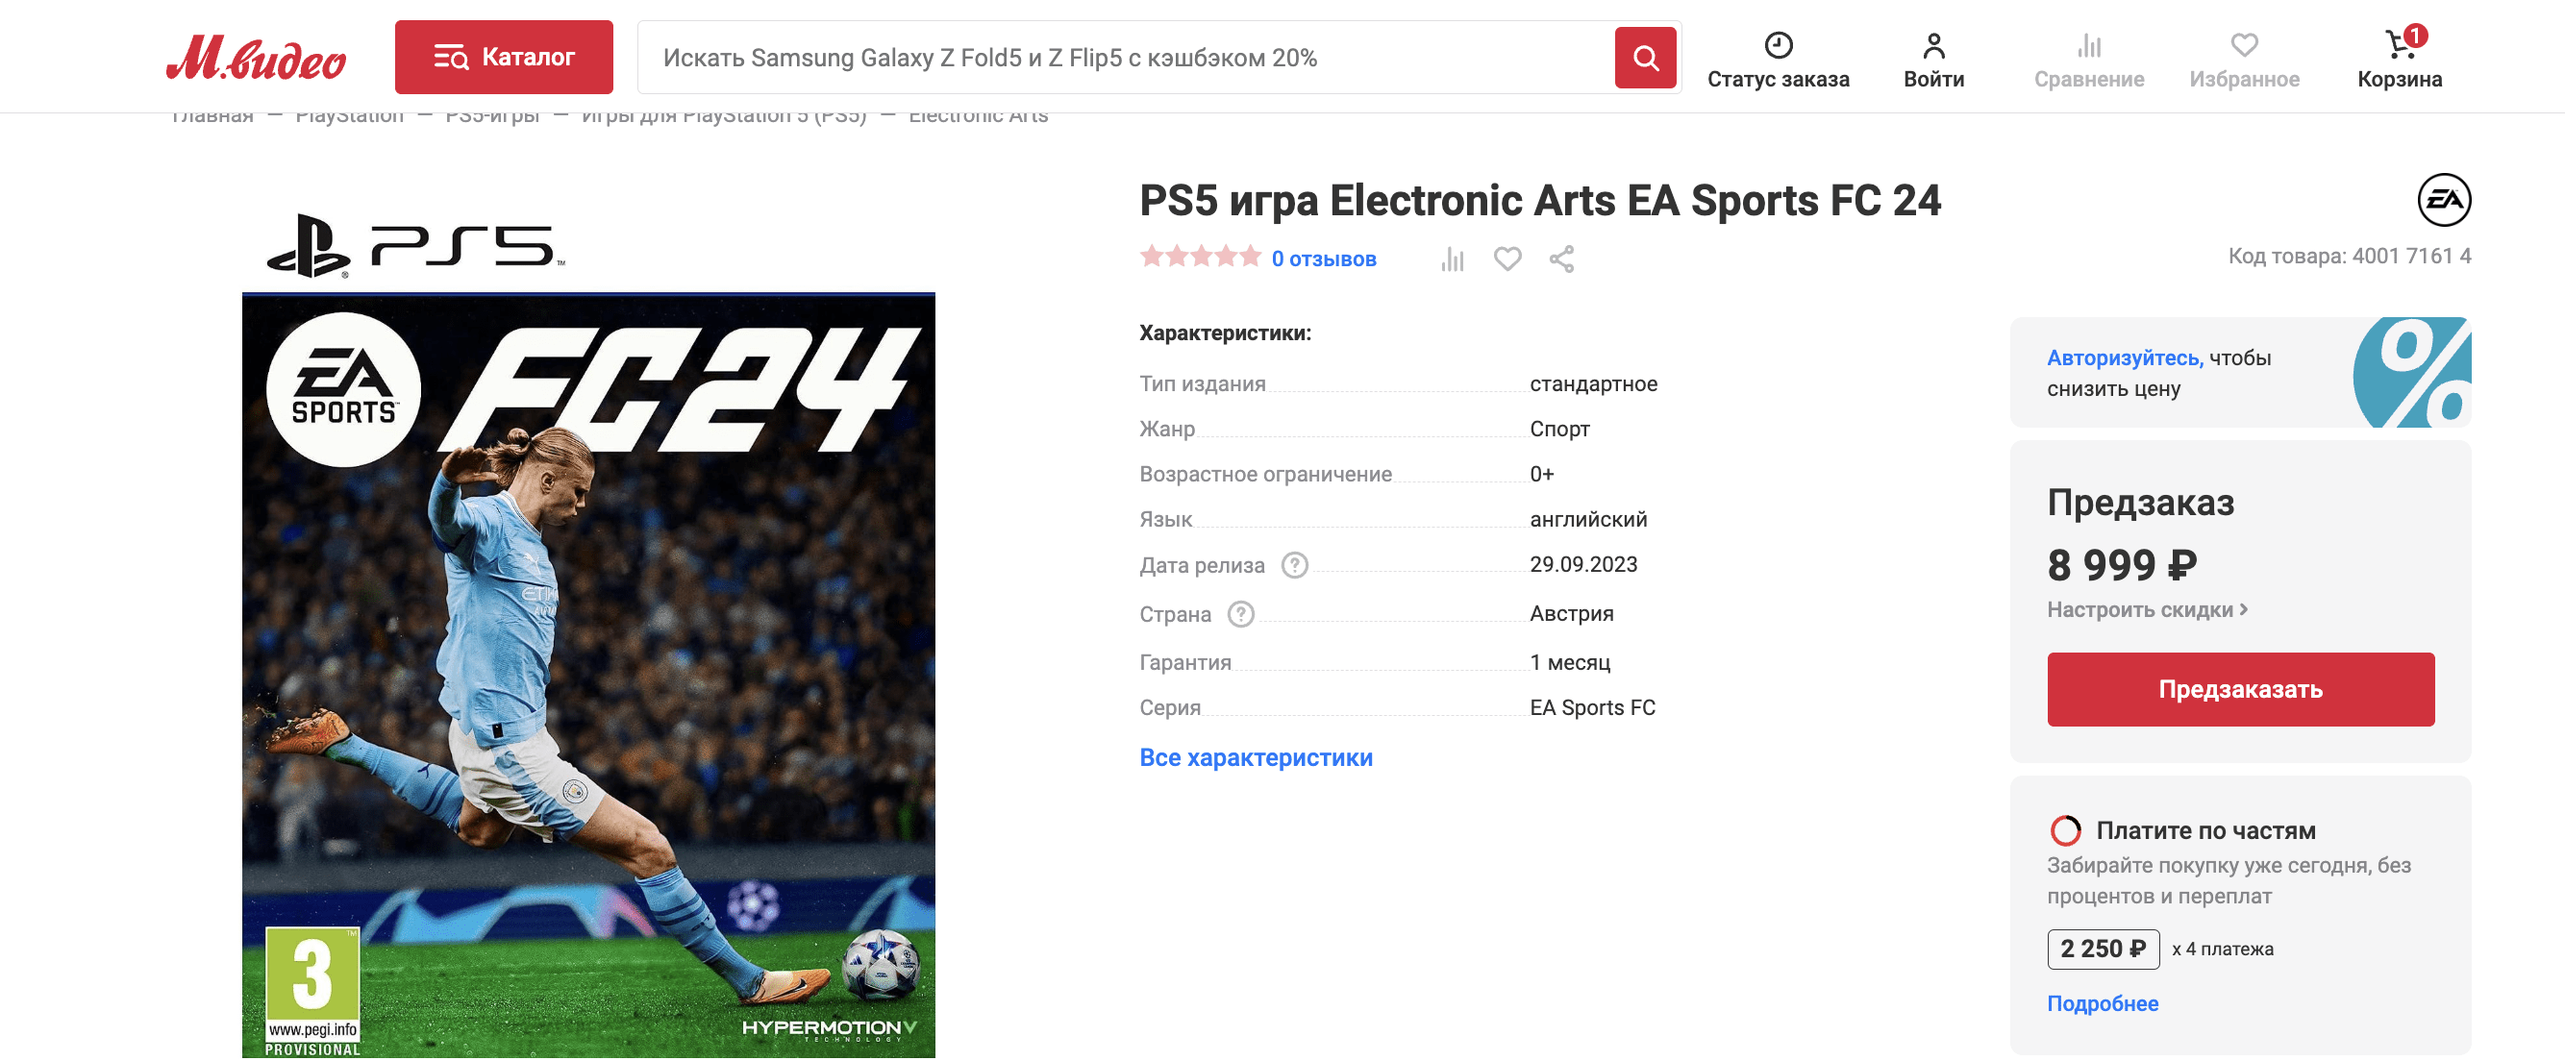
Task: Click the Предзаказать button
Action: pyautogui.click(x=2240, y=690)
